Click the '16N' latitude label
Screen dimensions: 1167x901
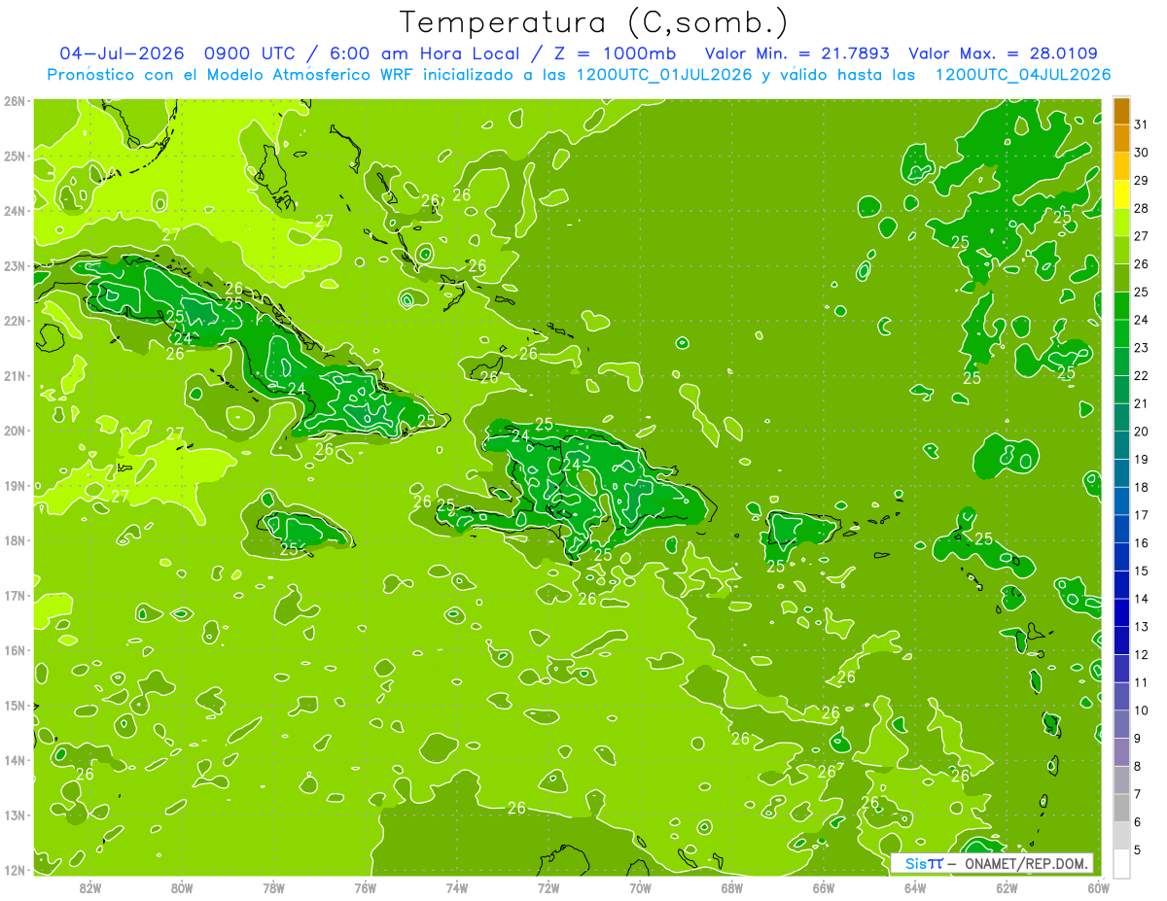15,650
